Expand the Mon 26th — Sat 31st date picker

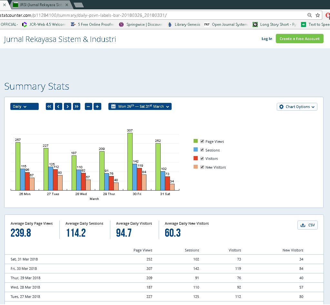[x=140, y=106]
